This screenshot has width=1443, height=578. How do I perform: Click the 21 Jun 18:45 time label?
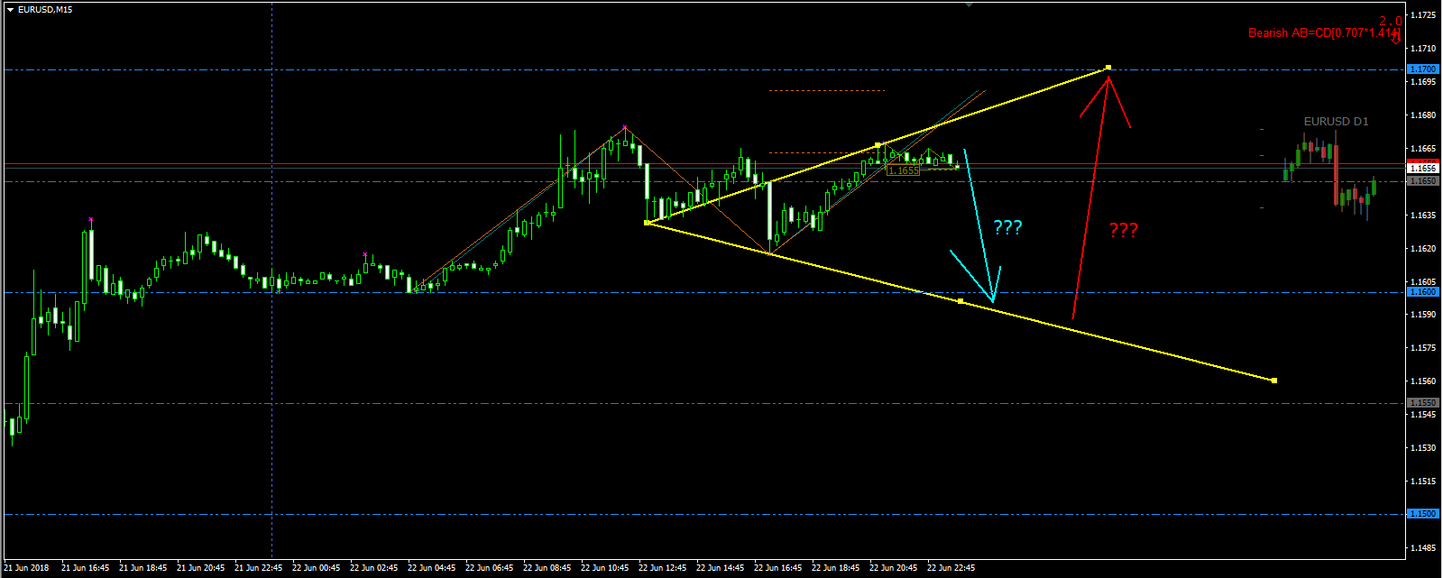pyautogui.click(x=142, y=568)
